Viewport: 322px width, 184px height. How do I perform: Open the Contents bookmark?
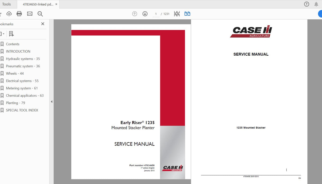(13, 44)
